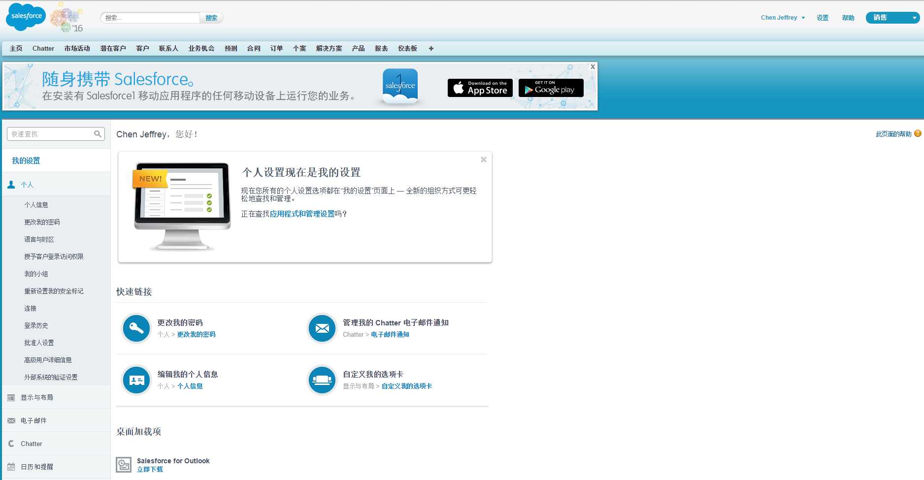Open the page help question mark icon
924x480 pixels.
click(x=918, y=133)
